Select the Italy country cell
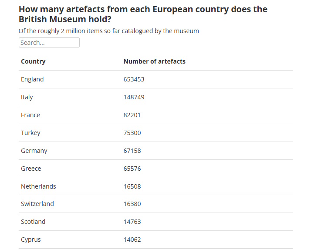This screenshot has width=311, height=250. (27, 97)
